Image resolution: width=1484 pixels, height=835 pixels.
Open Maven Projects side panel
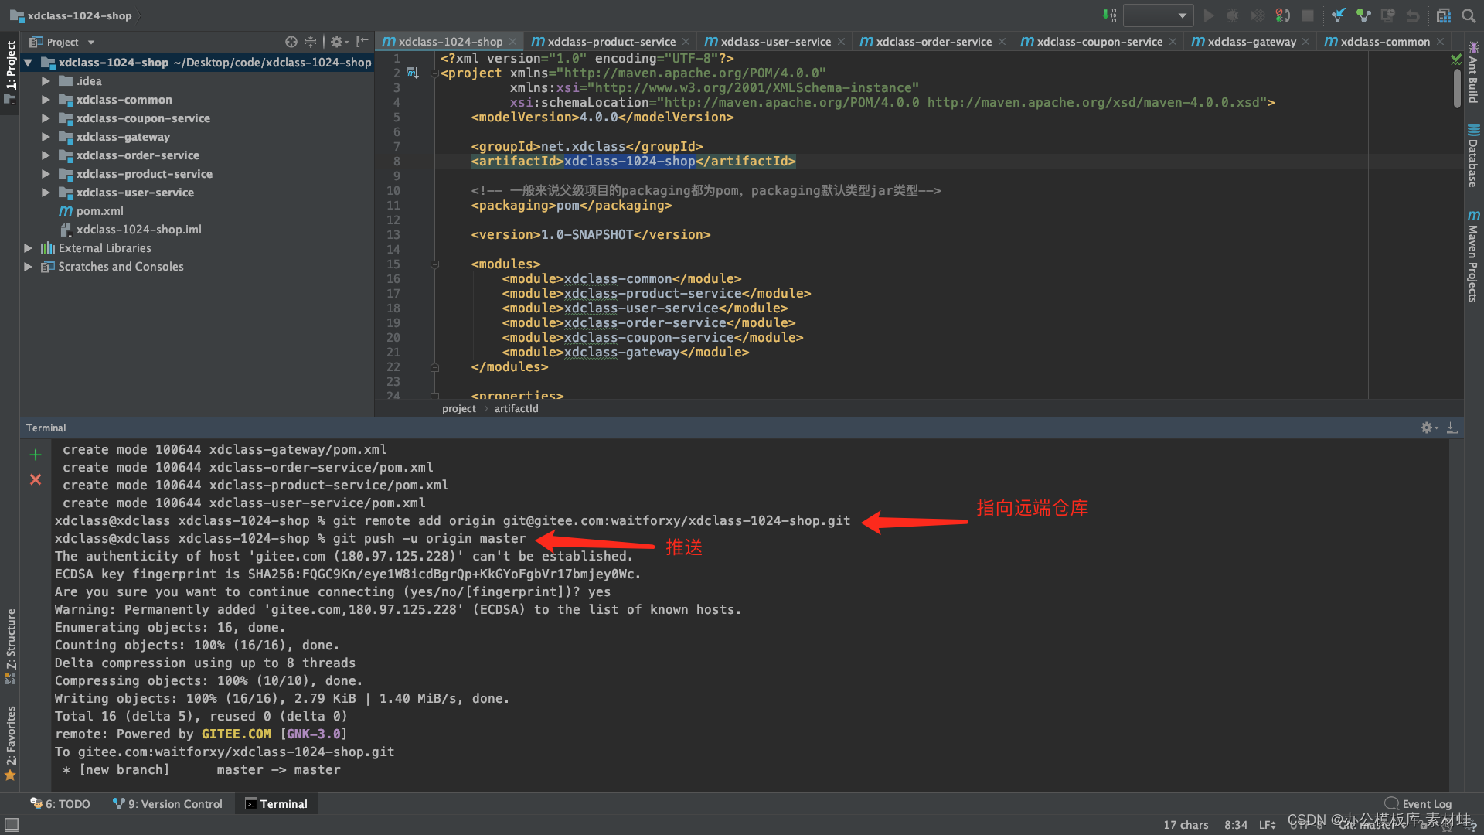(x=1474, y=255)
